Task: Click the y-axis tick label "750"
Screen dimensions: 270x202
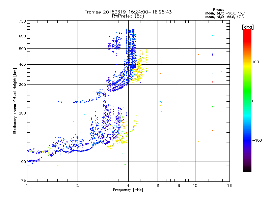Action: click(x=23, y=21)
